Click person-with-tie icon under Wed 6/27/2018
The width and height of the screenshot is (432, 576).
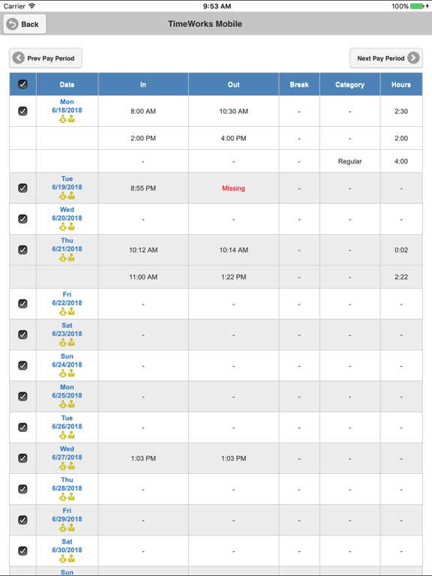[x=71, y=466]
